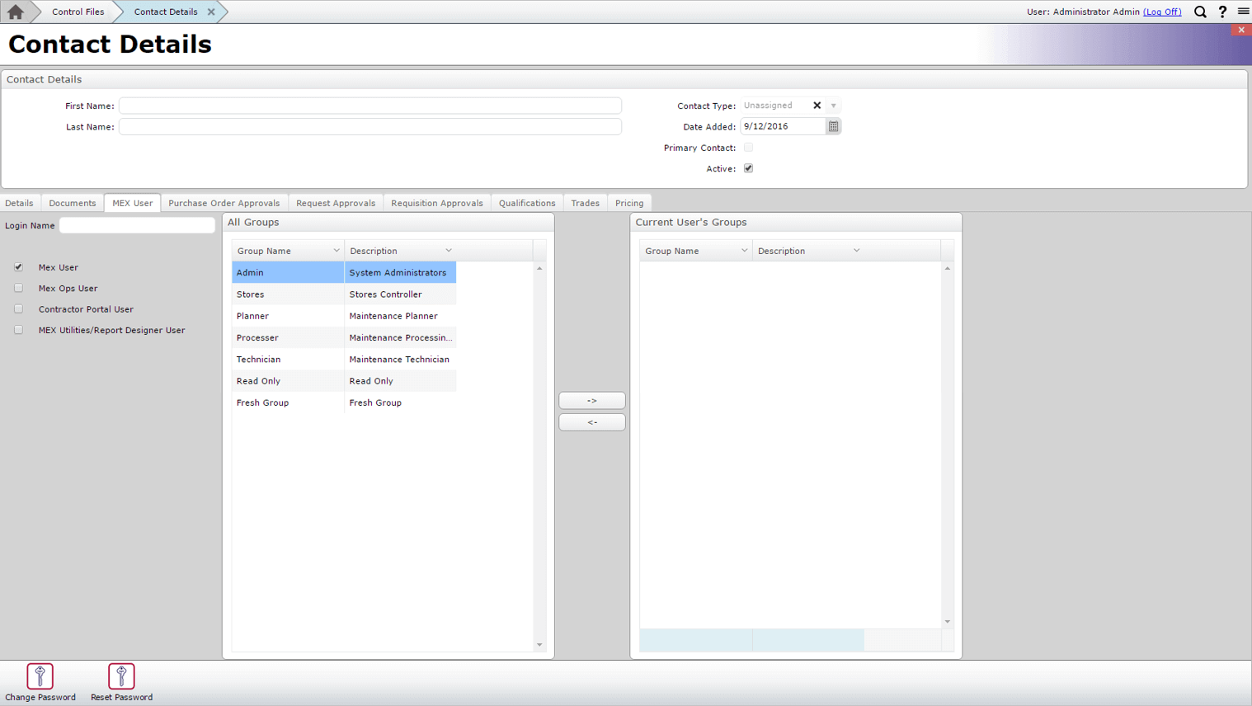
Task: Close the Contact Details breadcrumb tab
Action: [x=211, y=12]
